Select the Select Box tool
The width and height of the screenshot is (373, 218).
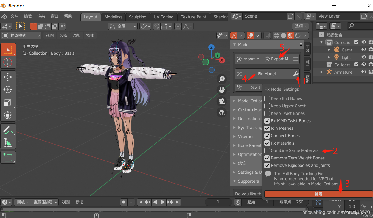pyautogui.click(x=8, y=50)
